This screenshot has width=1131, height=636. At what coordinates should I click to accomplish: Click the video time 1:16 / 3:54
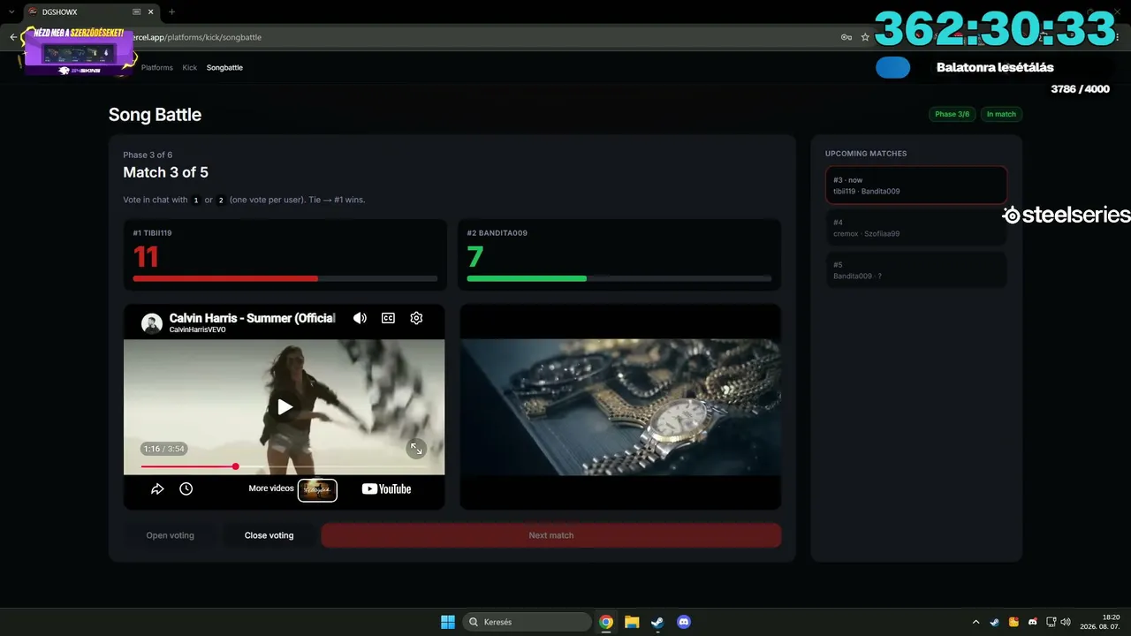(164, 449)
